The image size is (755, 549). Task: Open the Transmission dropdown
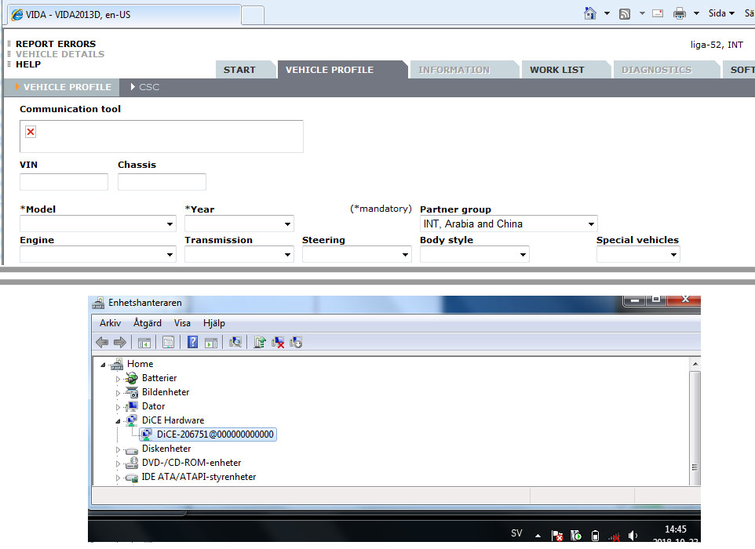239,255
